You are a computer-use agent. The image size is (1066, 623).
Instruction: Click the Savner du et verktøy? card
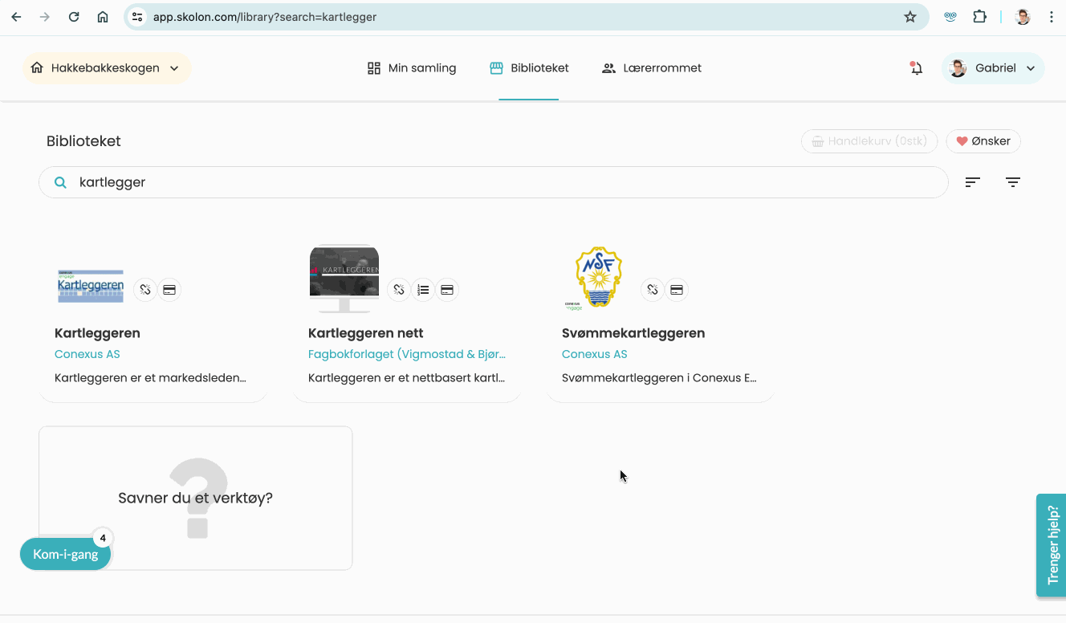(196, 498)
